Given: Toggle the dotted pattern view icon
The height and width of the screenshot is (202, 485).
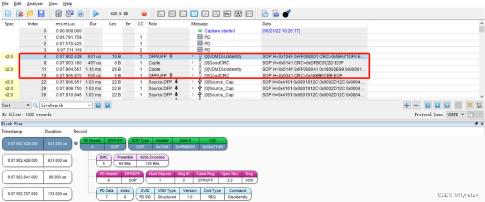Looking at the screenshot, I should tap(238, 13).
